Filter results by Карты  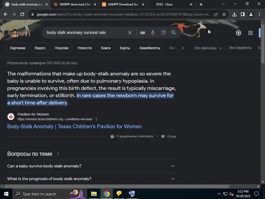pos(125,48)
